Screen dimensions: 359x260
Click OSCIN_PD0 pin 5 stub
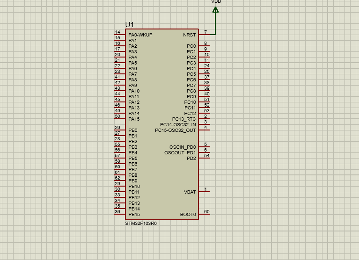click(x=204, y=147)
